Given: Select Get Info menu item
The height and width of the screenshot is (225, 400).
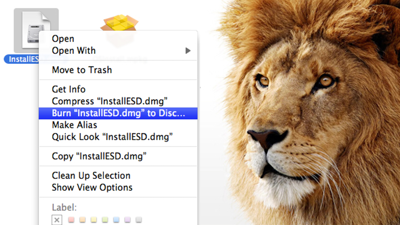Looking at the screenshot, I should tap(118, 89).
